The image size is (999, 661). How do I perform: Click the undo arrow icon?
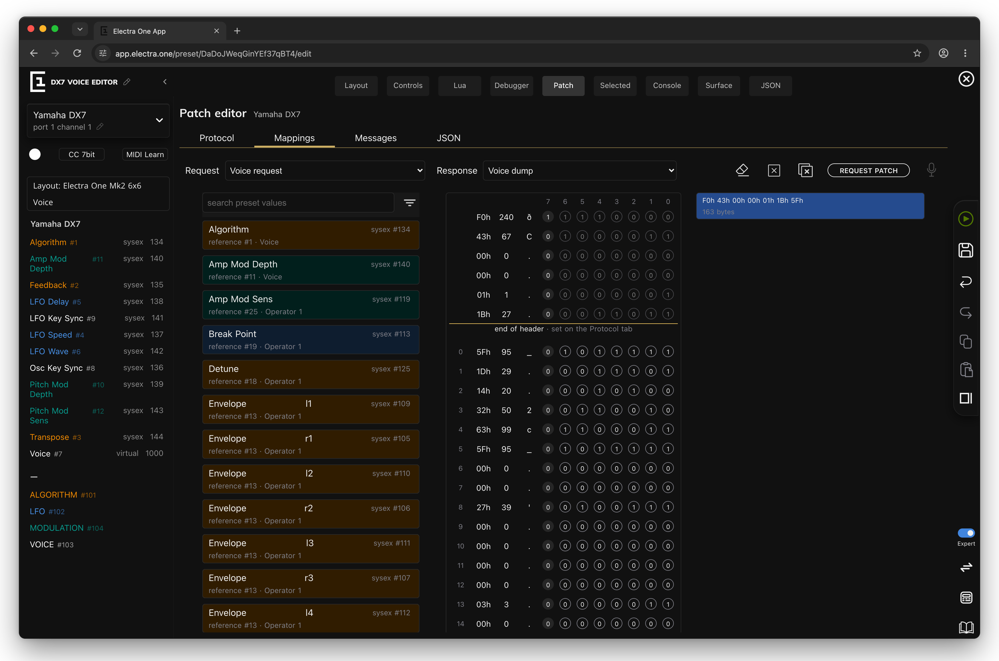pos(966,282)
